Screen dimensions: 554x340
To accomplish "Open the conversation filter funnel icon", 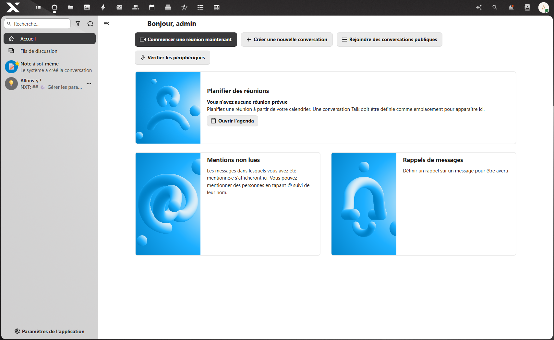I will point(78,24).
